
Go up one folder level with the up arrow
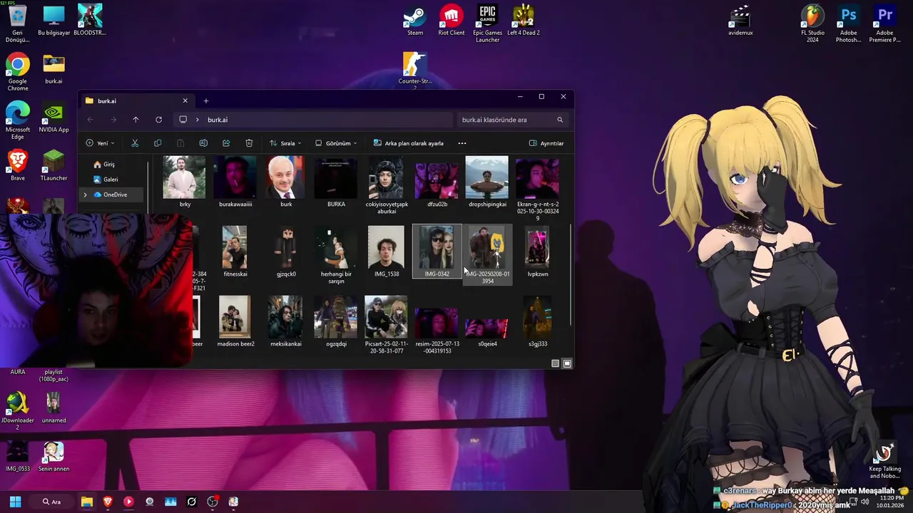(136, 120)
